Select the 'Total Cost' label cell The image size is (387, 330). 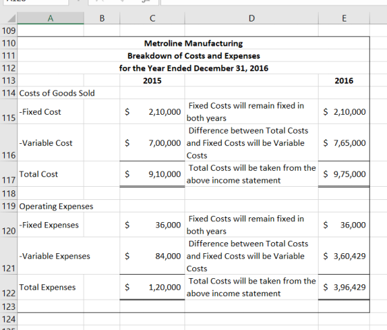coord(50,174)
